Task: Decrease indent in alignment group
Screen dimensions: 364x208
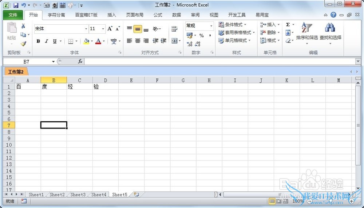Action: (155, 41)
